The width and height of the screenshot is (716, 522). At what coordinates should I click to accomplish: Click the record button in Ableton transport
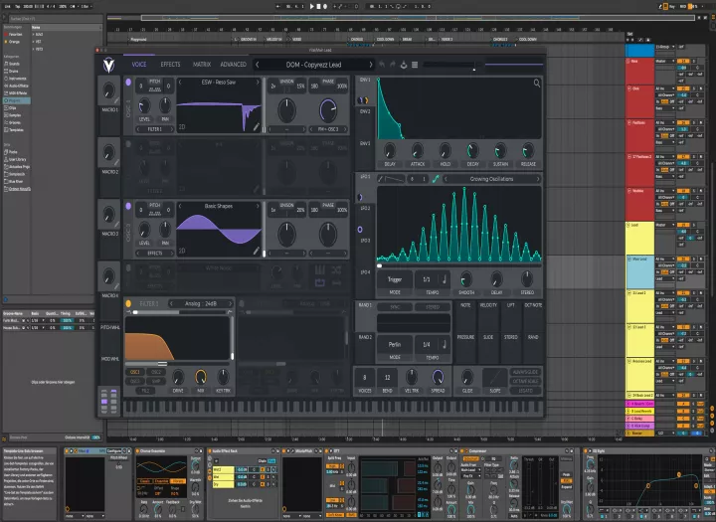tap(325, 6)
